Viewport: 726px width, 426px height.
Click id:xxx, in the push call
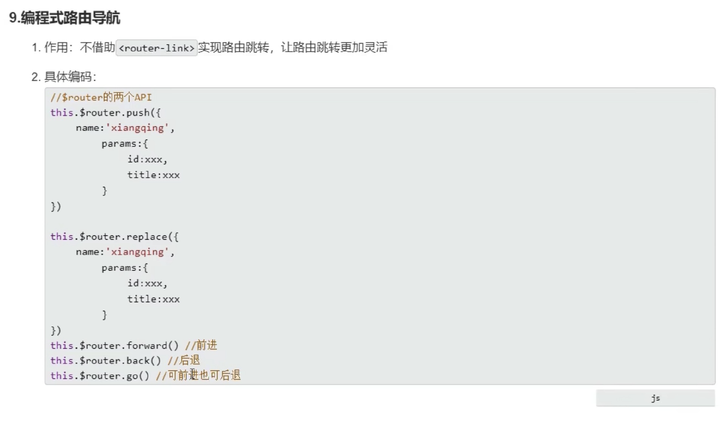coord(147,159)
